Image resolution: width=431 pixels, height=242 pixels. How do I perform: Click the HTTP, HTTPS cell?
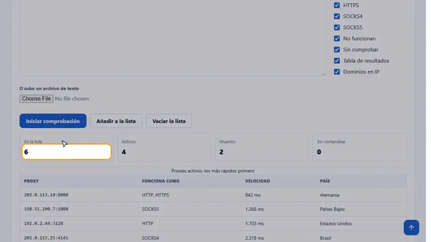coord(155,195)
